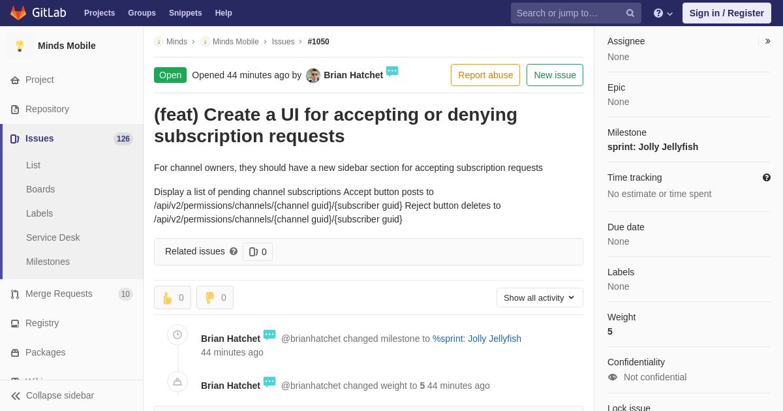This screenshot has width=783, height=411.
Task: Click the clock icon on milestone activity
Action: point(177,335)
